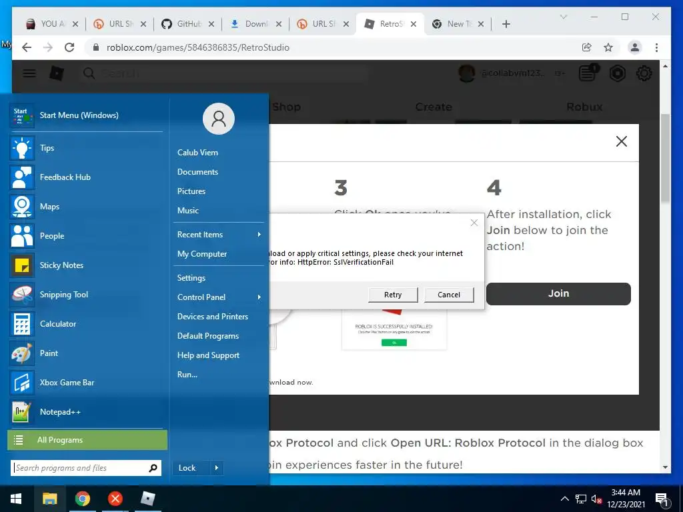Open Roblox notifications icon
Viewport: 683px width, 512px height.
point(588,73)
